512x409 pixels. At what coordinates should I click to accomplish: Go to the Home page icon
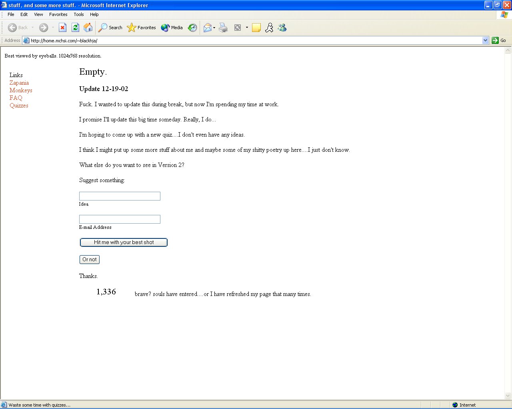pyautogui.click(x=88, y=28)
